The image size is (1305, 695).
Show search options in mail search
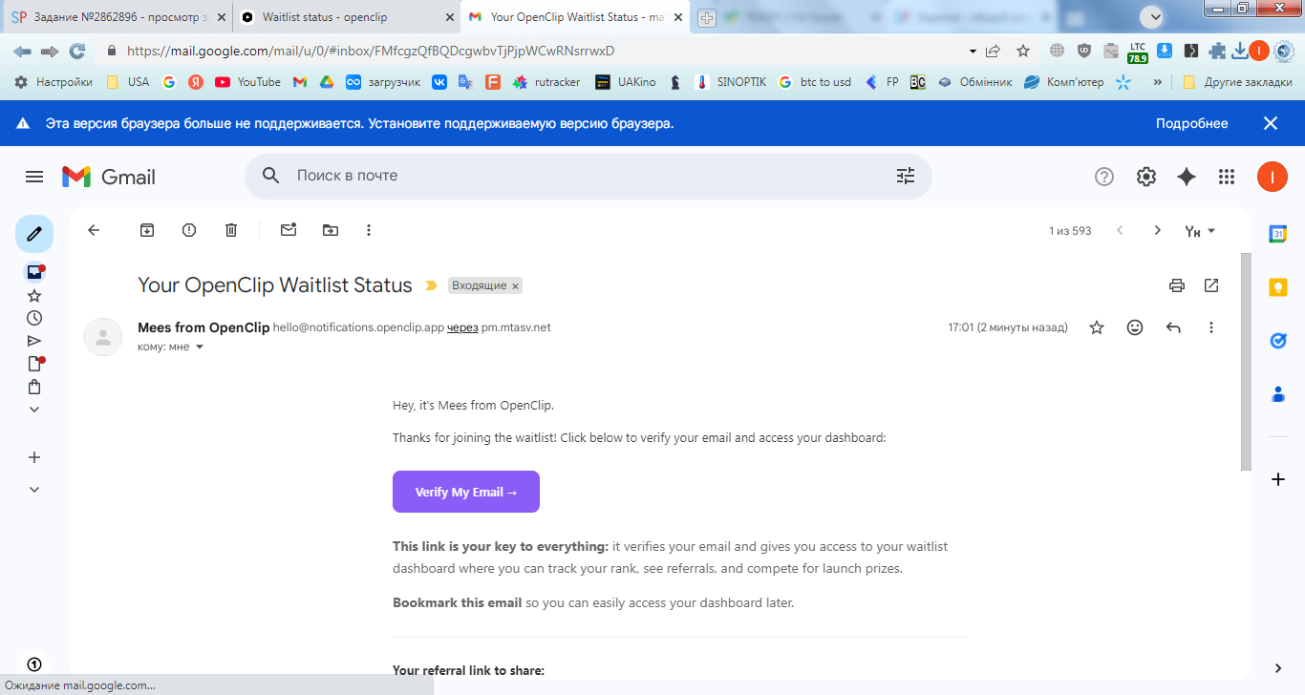[x=906, y=176]
